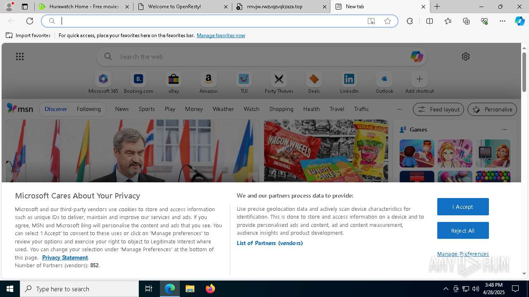Open Edge Settings and more menu
The width and height of the screenshot is (529, 297).
coord(503,21)
